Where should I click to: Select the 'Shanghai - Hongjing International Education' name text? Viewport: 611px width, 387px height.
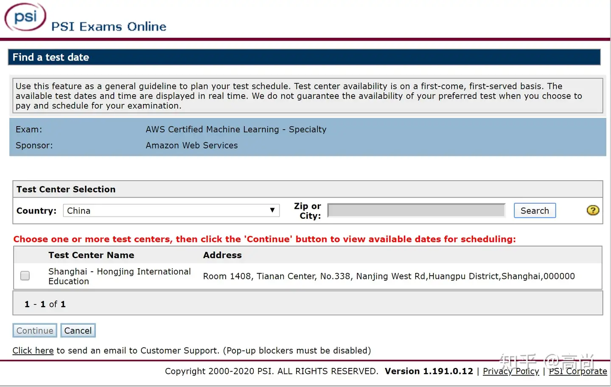click(120, 276)
